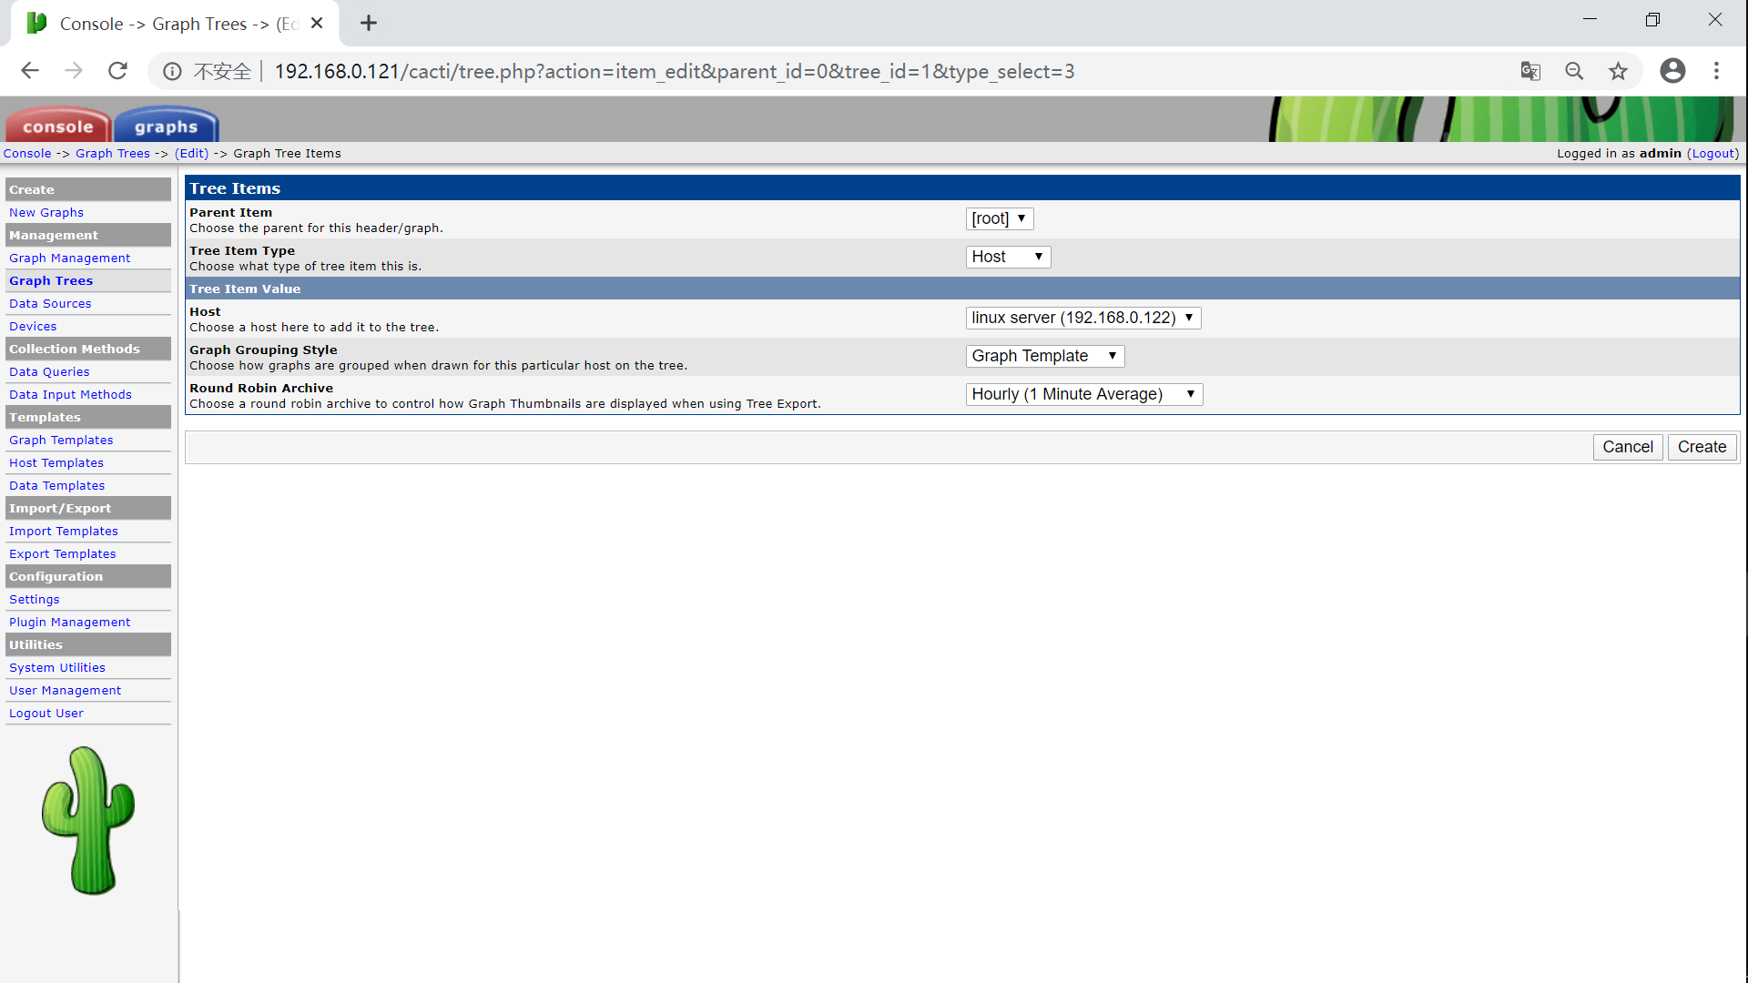Viewport: 1748px width, 983px height.
Task: Click the Cacti cactus logo in sidebar
Action: 88,820
